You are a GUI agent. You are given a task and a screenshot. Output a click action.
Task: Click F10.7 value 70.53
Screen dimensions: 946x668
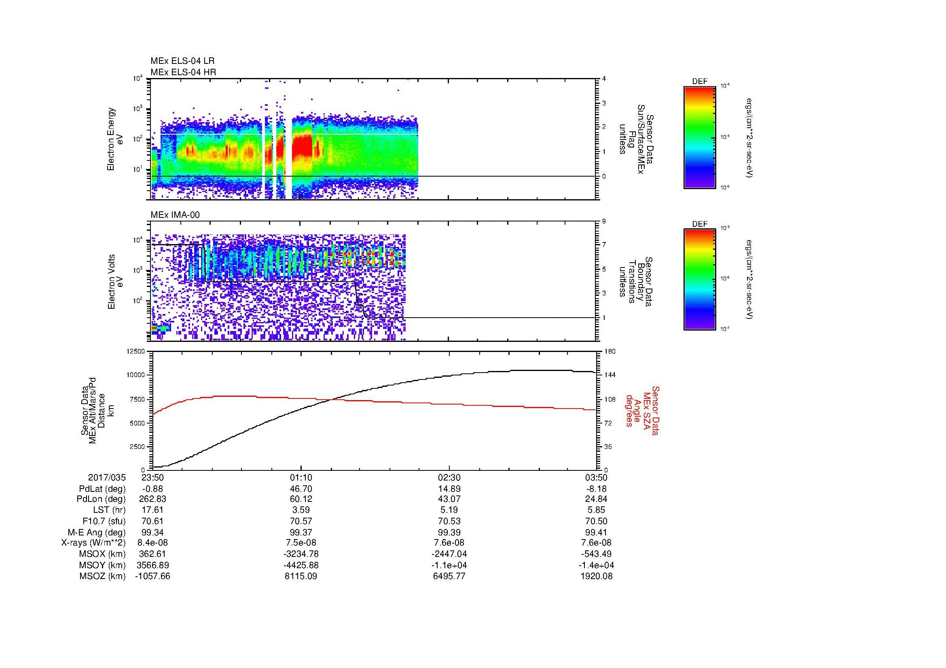point(449,521)
